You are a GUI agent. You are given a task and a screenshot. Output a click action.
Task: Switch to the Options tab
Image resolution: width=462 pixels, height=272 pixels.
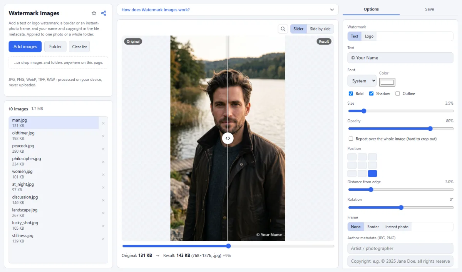coord(371,9)
